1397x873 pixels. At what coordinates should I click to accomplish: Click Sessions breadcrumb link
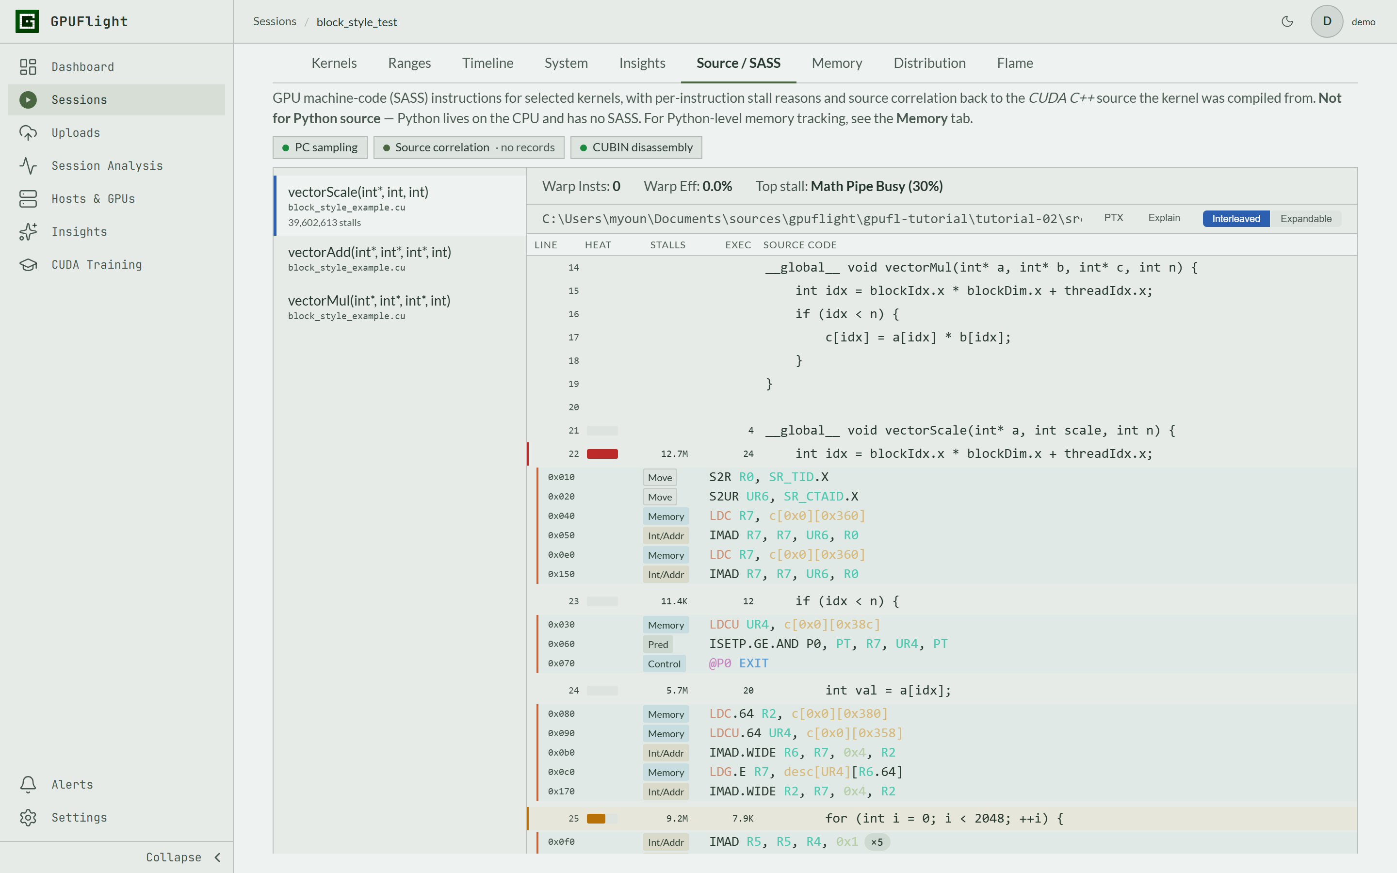(x=274, y=21)
